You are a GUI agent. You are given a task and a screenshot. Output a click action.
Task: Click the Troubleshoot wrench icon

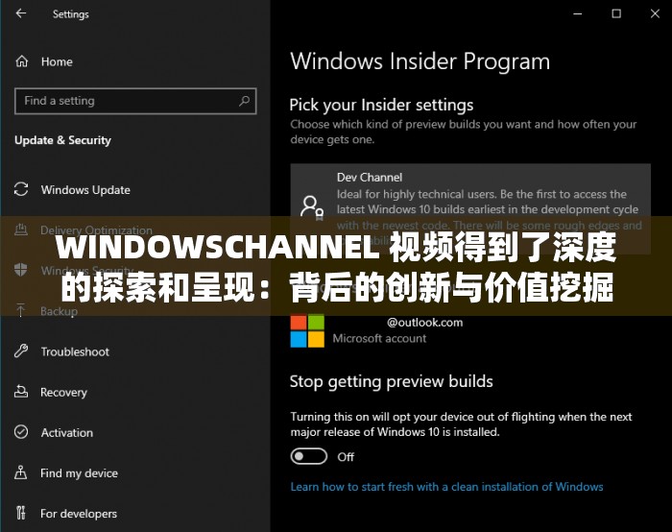(21, 351)
